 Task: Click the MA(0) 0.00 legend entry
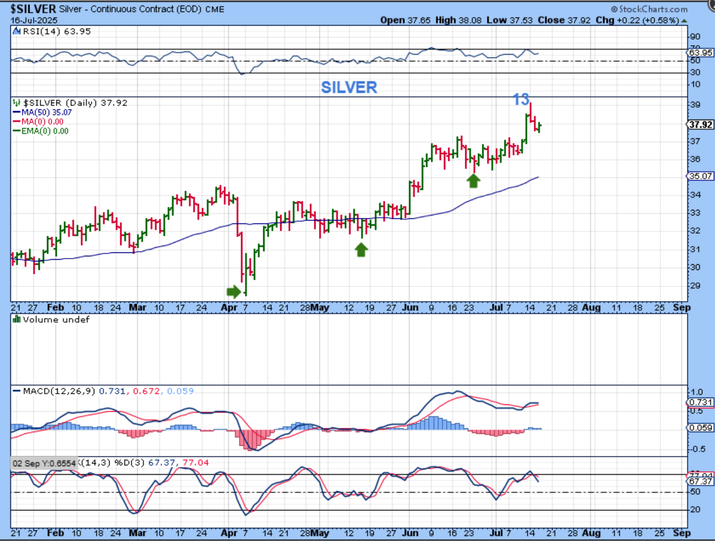(x=43, y=121)
